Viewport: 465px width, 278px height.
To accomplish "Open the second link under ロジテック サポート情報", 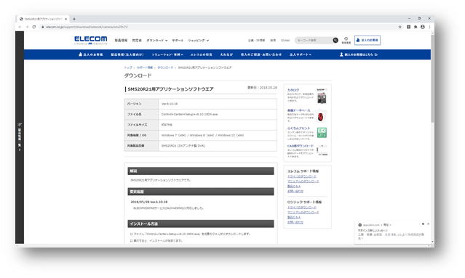I will 303,213.
